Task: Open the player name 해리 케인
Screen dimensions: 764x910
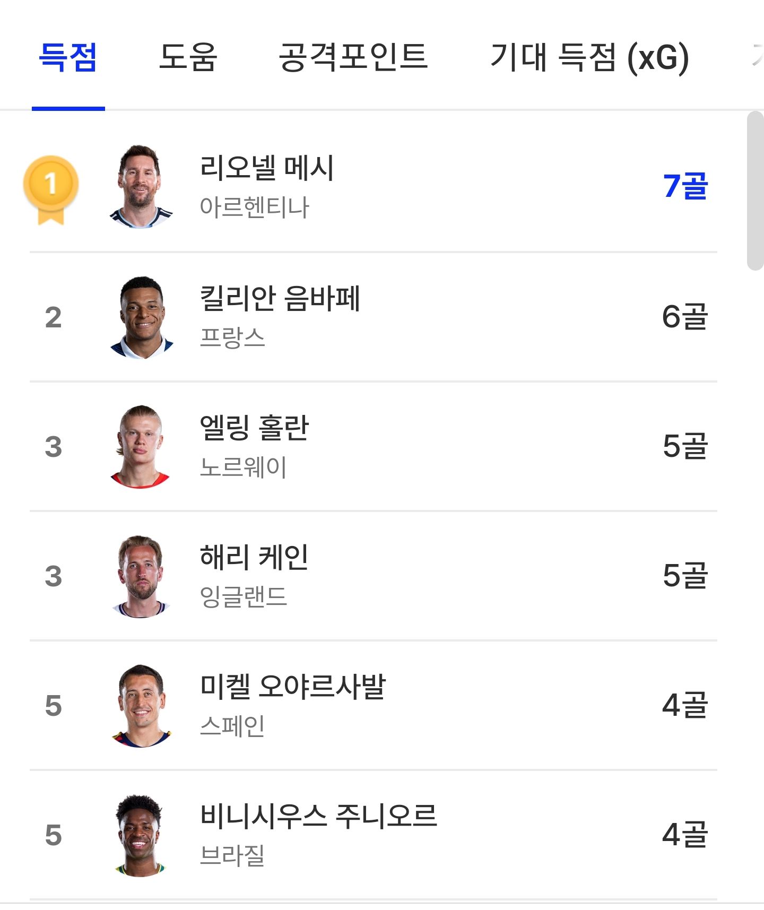Action: point(254,557)
